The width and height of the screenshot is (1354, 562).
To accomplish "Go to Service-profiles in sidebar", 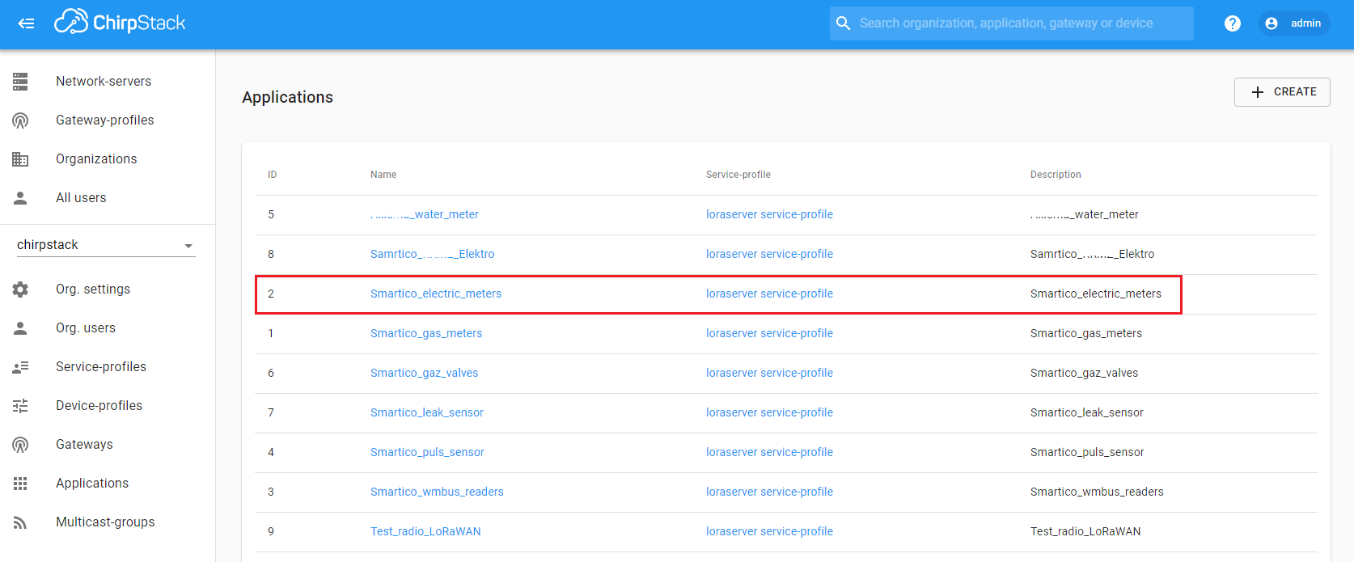I will 101,367.
